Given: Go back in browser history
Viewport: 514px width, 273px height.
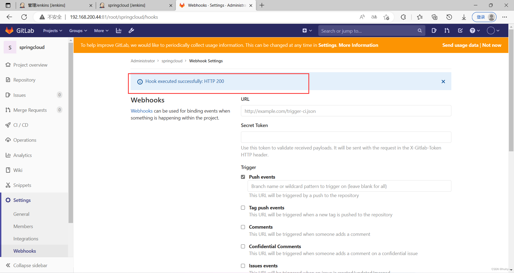Looking at the screenshot, I should 9,17.
